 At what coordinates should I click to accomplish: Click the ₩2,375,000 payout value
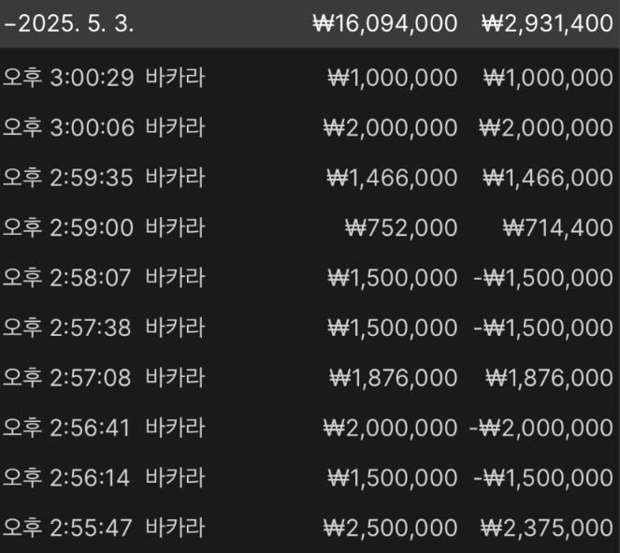(x=547, y=529)
